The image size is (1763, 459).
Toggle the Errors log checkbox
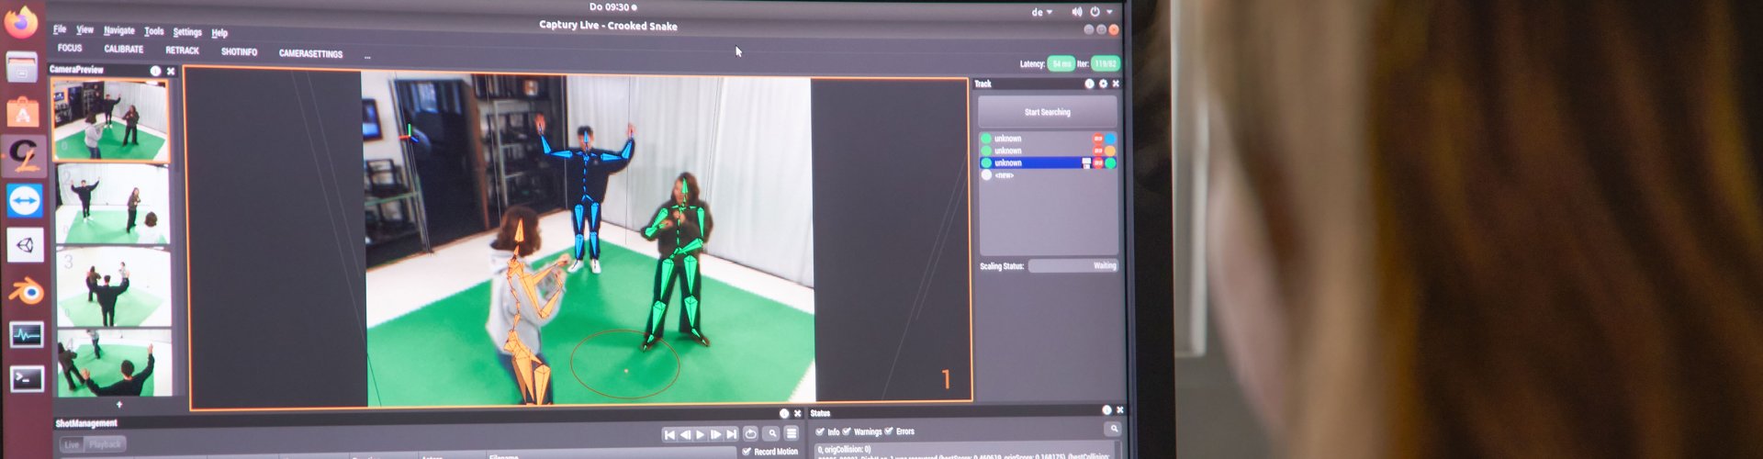click(x=889, y=431)
